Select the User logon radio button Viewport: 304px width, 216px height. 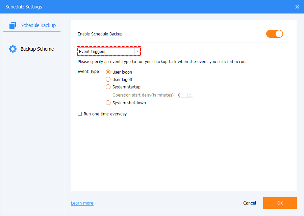tap(108, 72)
